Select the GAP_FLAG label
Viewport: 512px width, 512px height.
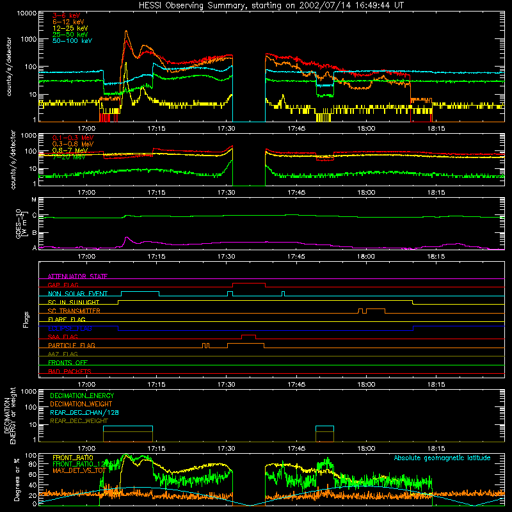click(63, 285)
